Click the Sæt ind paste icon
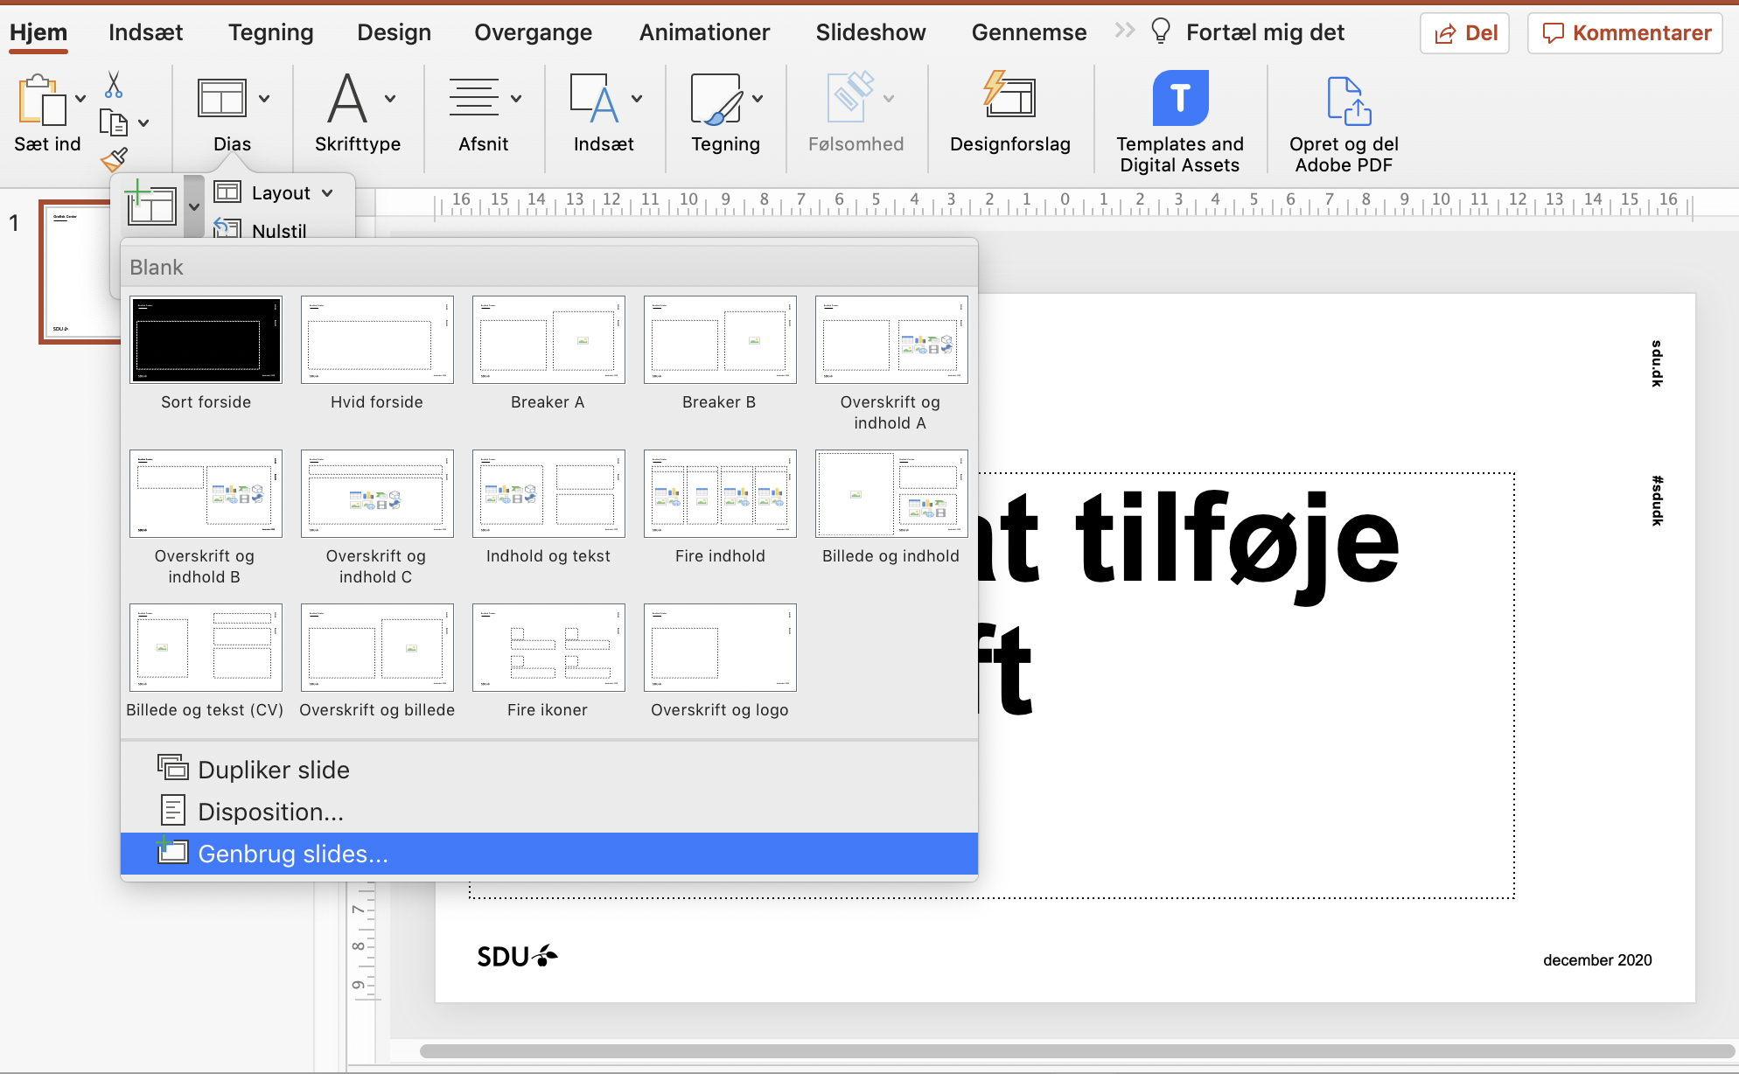Viewport: 1739px width, 1074px height. 42,101
